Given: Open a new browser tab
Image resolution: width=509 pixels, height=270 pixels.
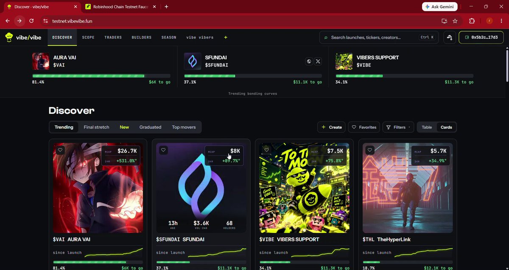Looking at the screenshot, I should (166, 7).
